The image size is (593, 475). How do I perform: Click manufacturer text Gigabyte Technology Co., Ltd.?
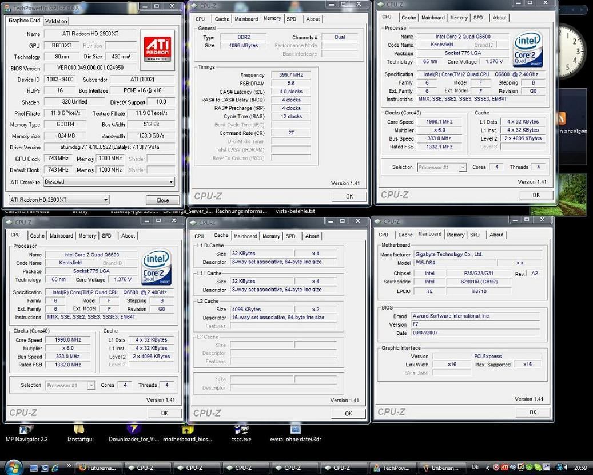point(449,254)
